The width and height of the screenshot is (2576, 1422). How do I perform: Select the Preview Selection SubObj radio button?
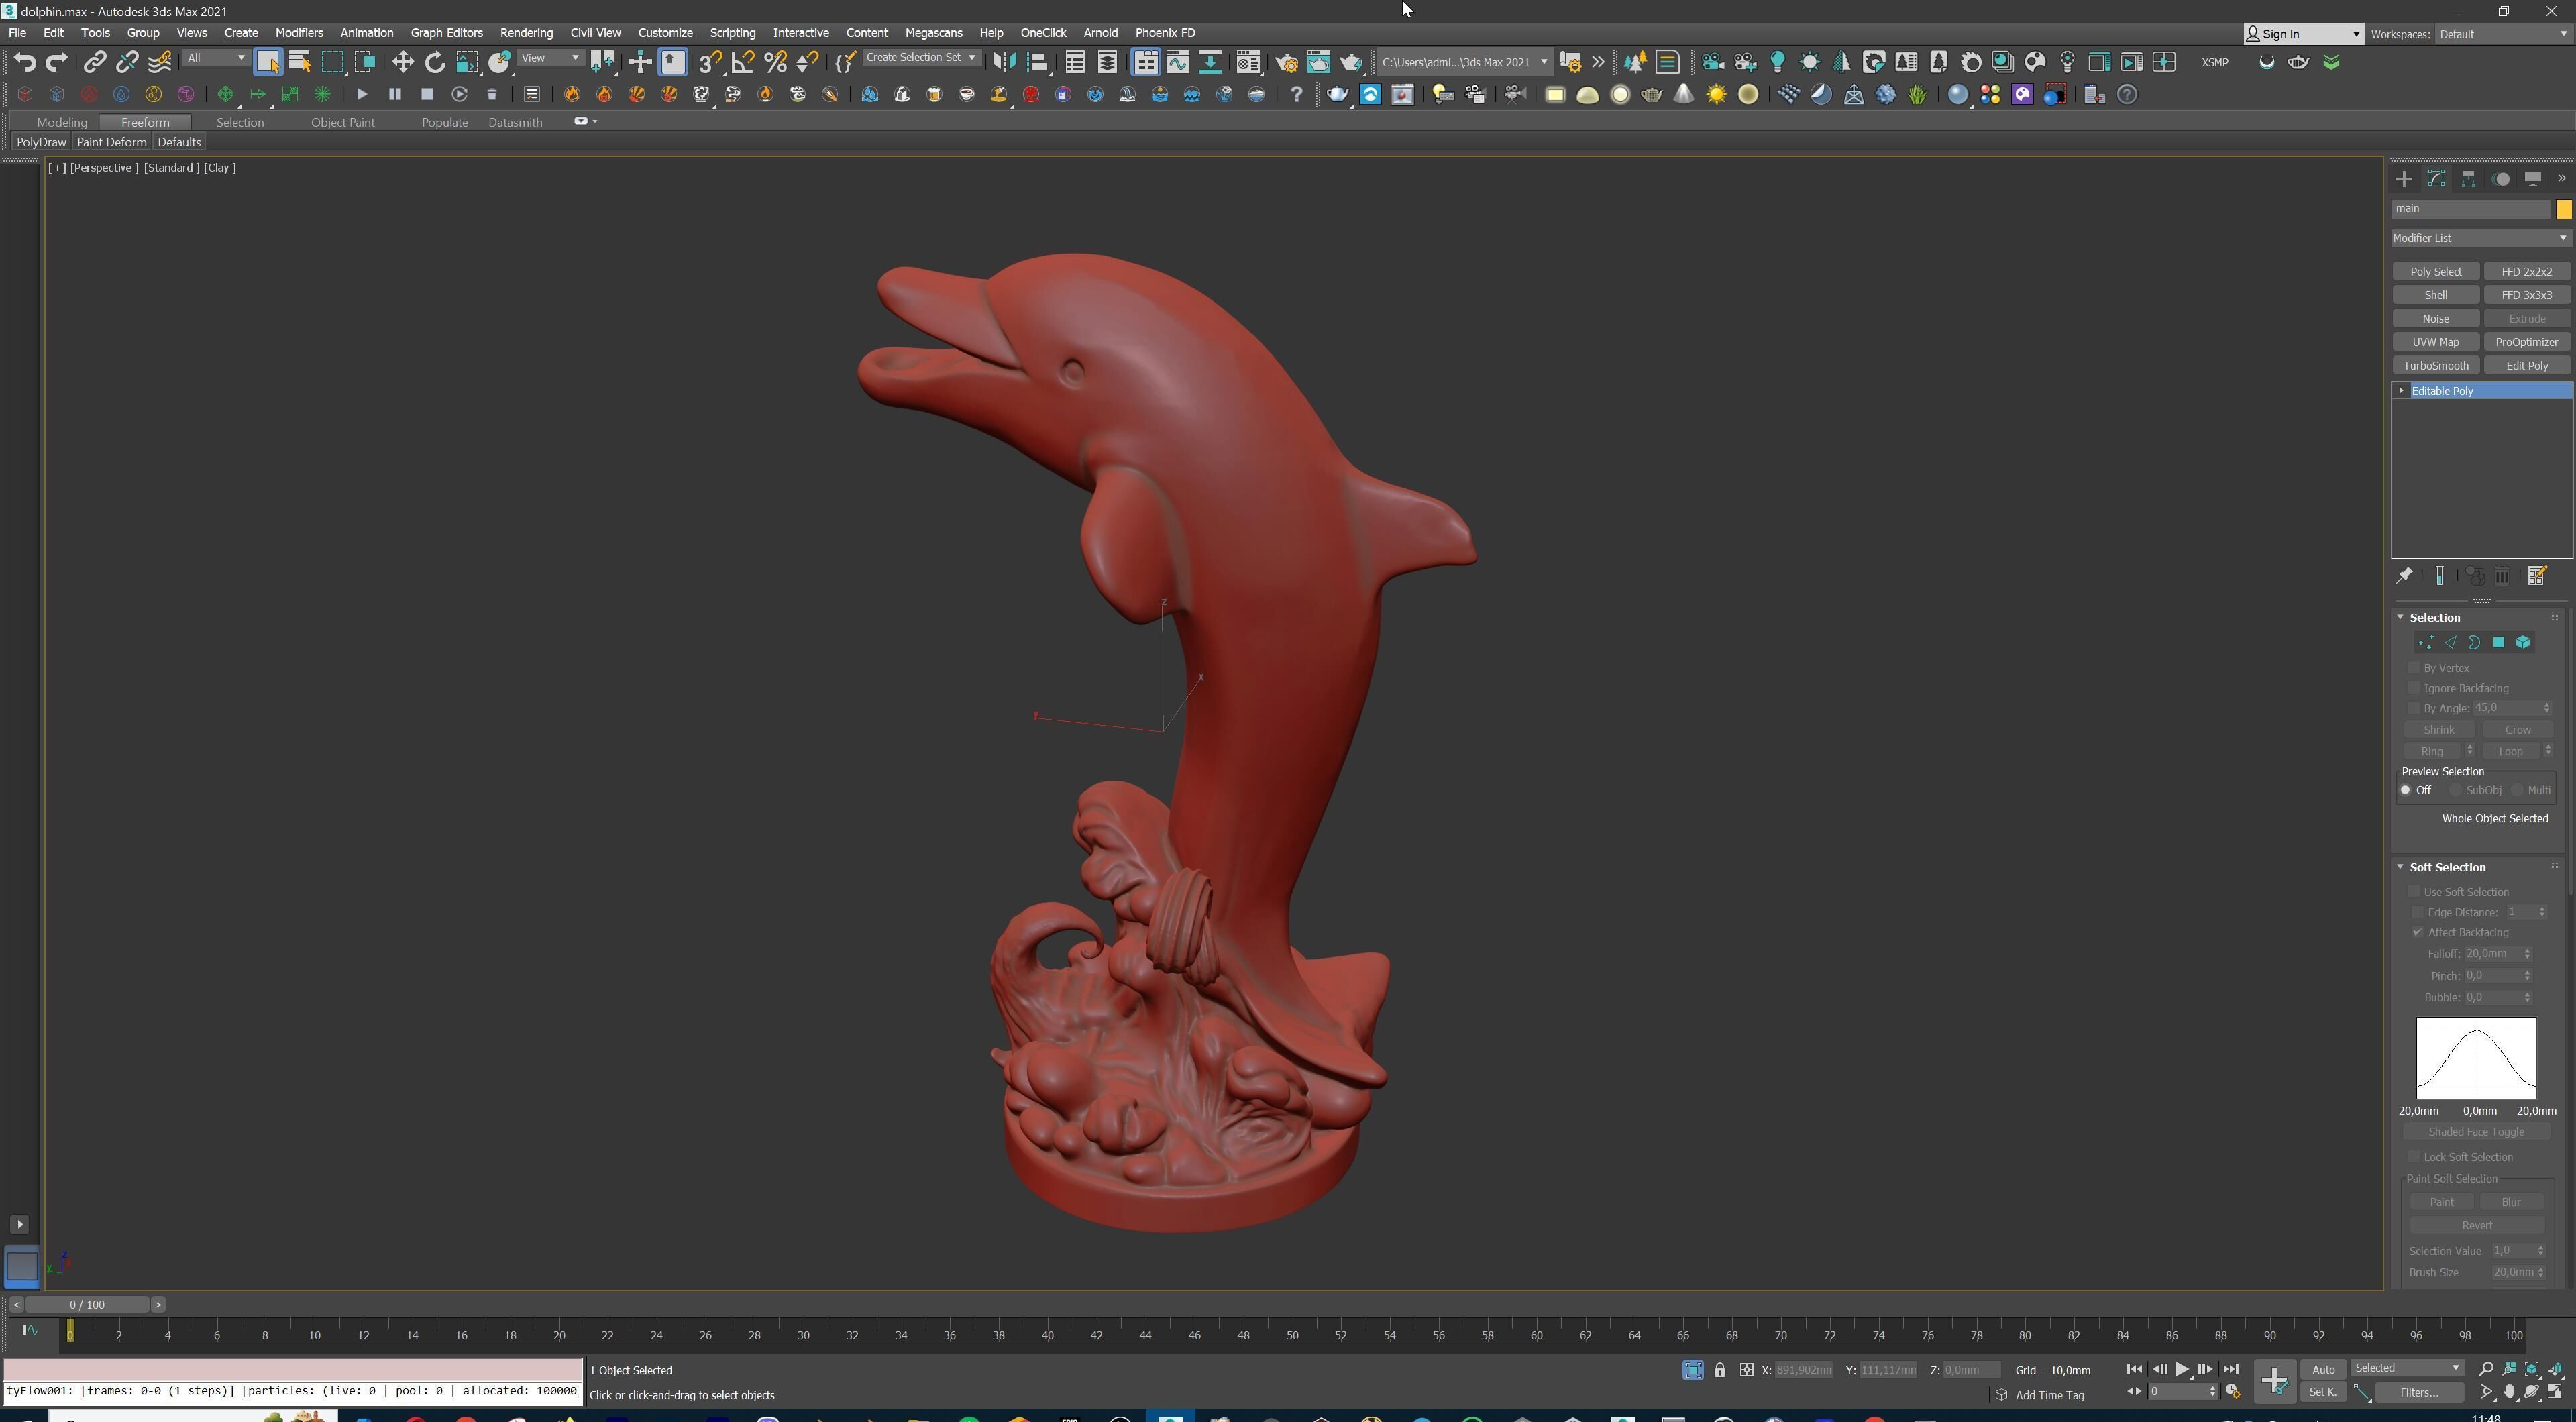(2455, 790)
